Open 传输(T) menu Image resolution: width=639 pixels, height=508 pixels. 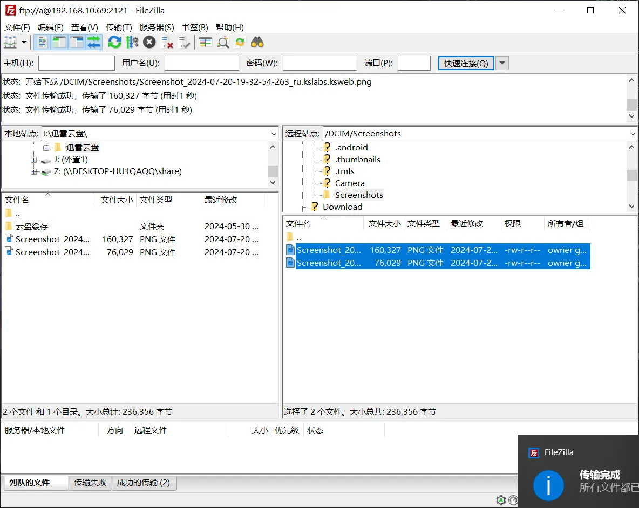coord(119,28)
